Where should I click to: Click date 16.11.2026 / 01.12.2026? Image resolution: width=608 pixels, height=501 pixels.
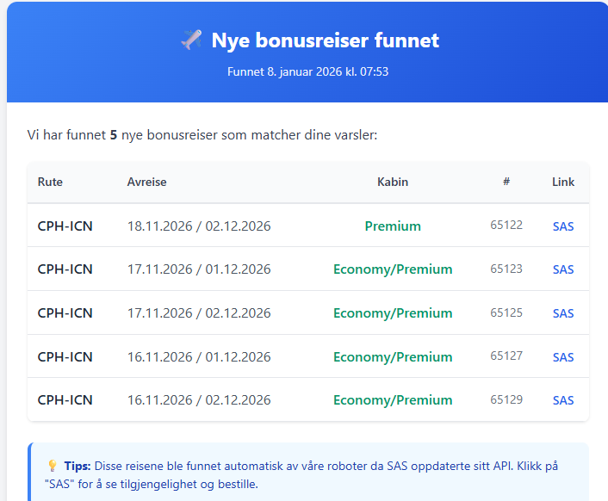pos(199,357)
